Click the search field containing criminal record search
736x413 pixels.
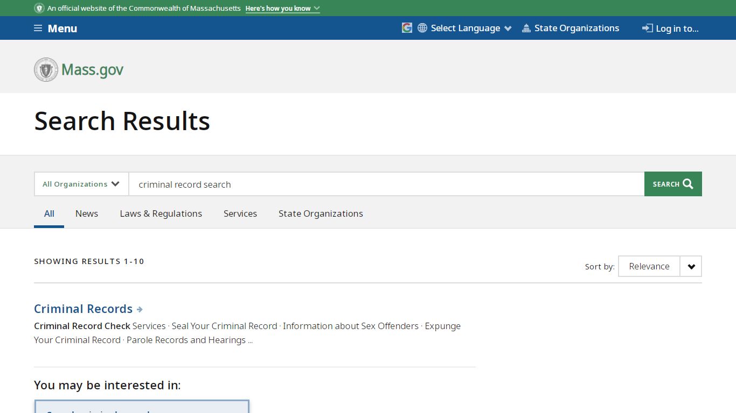[386, 184]
